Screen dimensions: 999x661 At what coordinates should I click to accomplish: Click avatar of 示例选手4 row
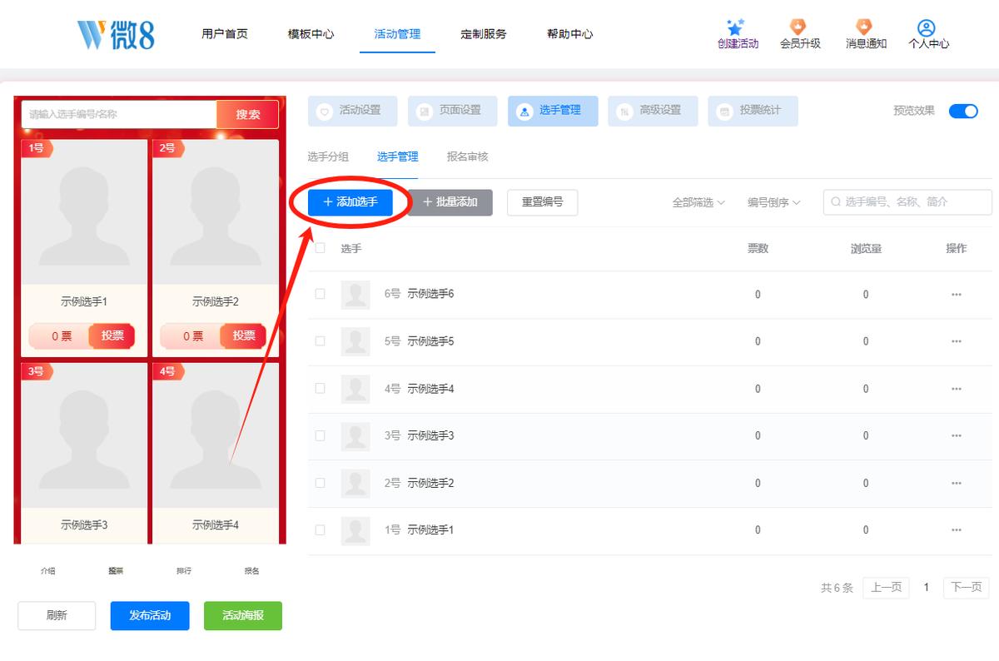(x=355, y=389)
